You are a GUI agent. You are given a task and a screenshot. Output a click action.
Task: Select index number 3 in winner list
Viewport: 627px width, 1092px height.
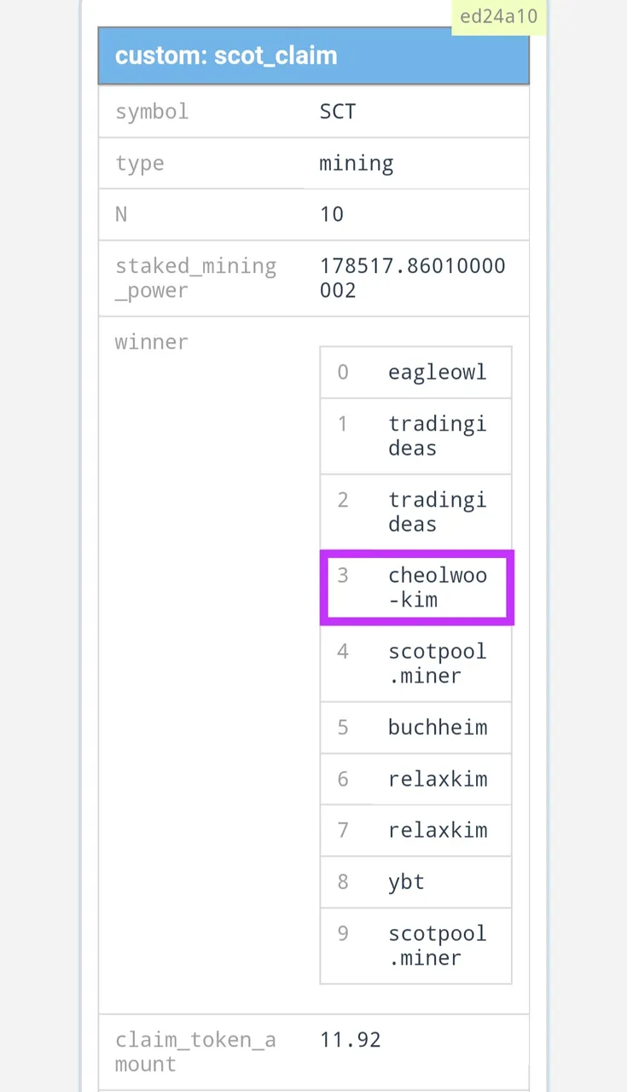tap(343, 575)
